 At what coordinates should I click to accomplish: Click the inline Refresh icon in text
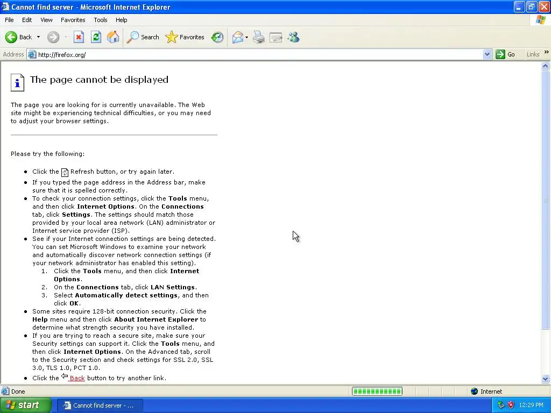[65, 172]
